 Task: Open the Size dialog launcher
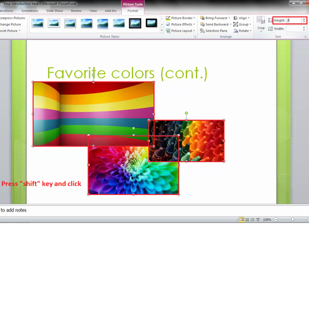305,37
